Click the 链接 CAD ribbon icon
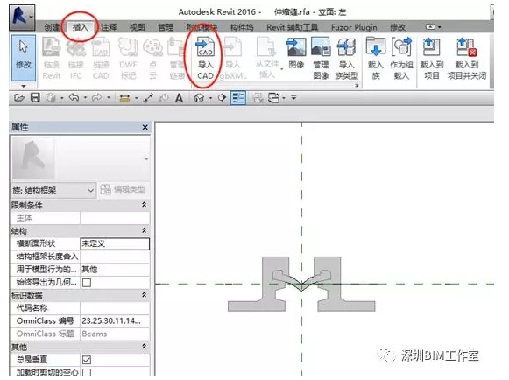The width and height of the screenshot is (509, 380). (101, 59)
